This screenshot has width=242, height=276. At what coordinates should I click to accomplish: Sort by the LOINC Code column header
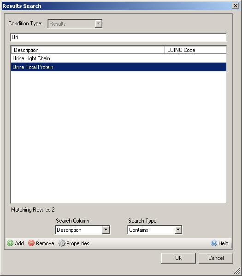click(x=195, y=50)
